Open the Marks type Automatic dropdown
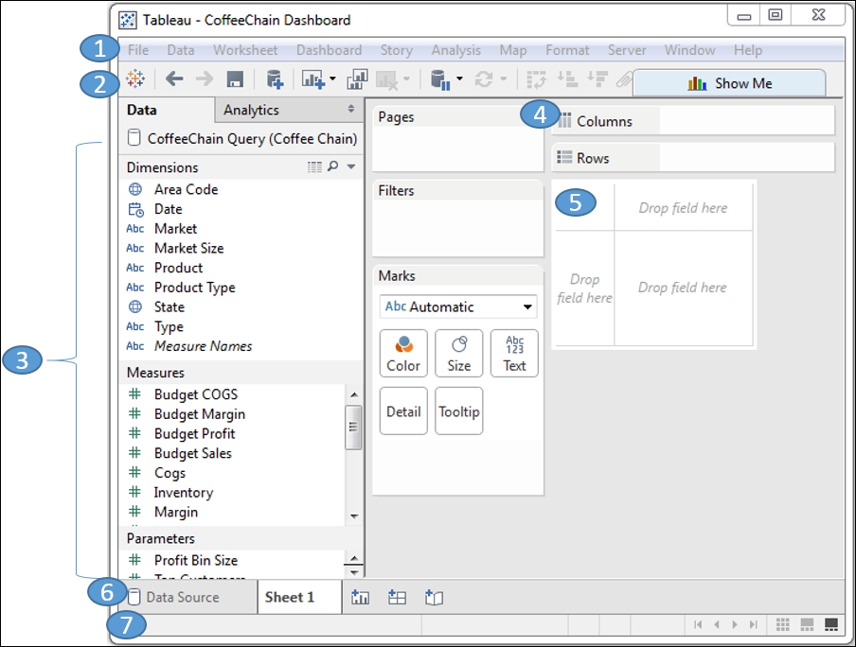 pos(458,306)
